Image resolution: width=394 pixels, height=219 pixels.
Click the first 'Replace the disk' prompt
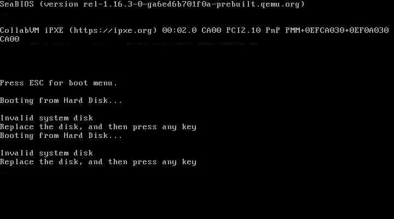(x=98, y=127)
